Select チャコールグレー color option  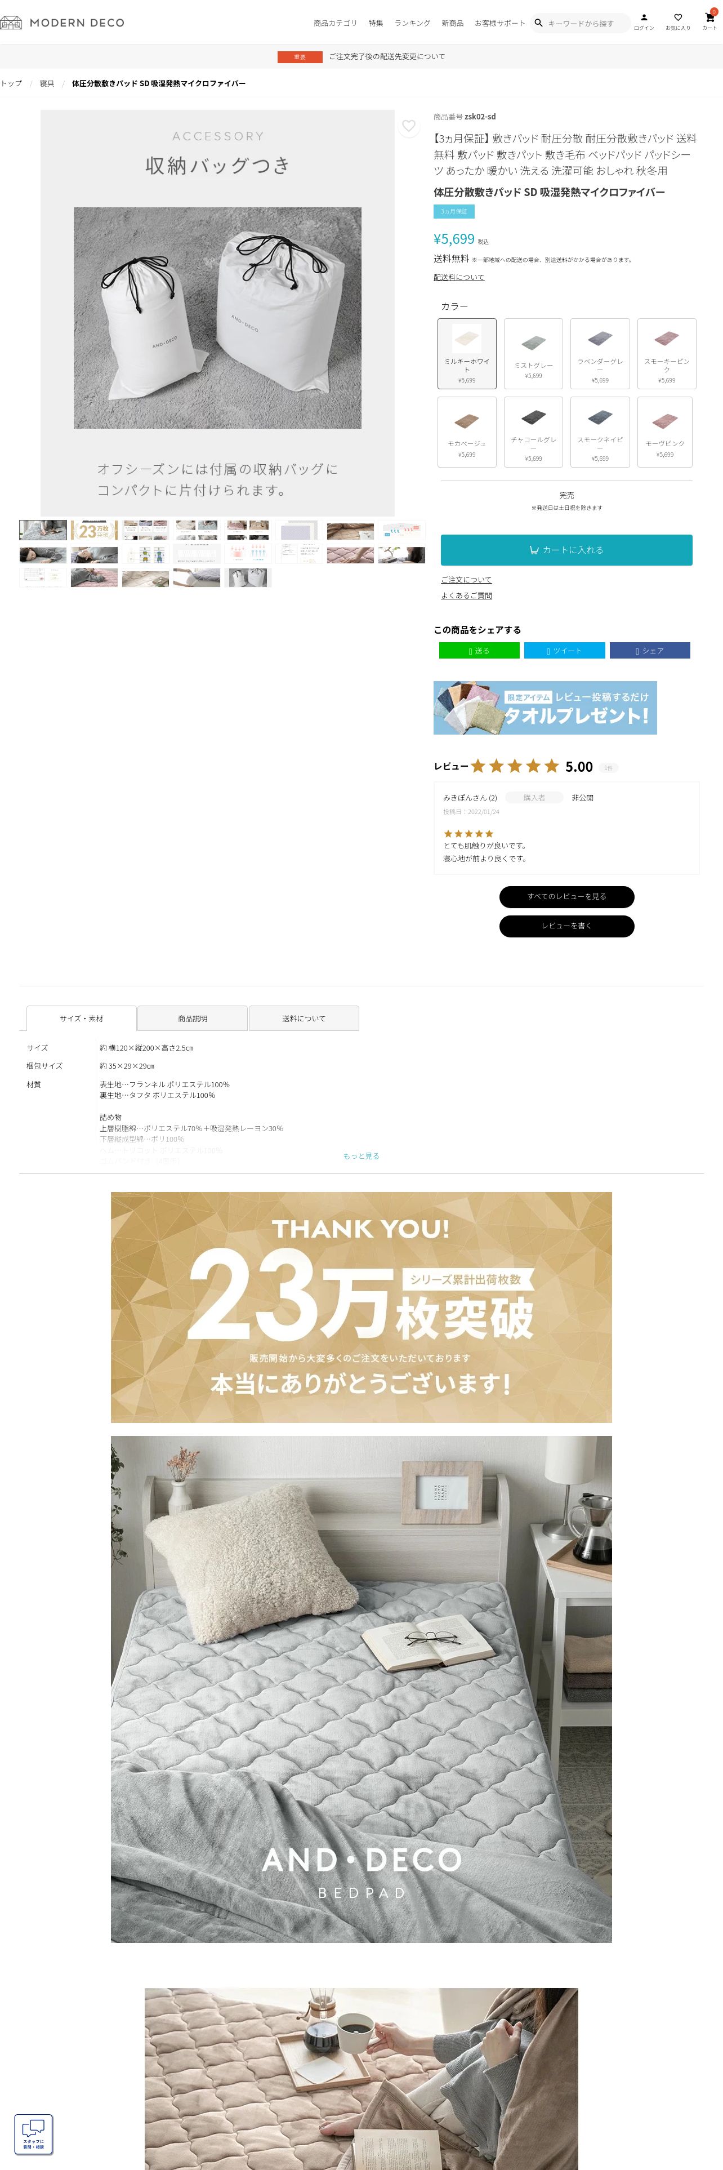(534, 432)
